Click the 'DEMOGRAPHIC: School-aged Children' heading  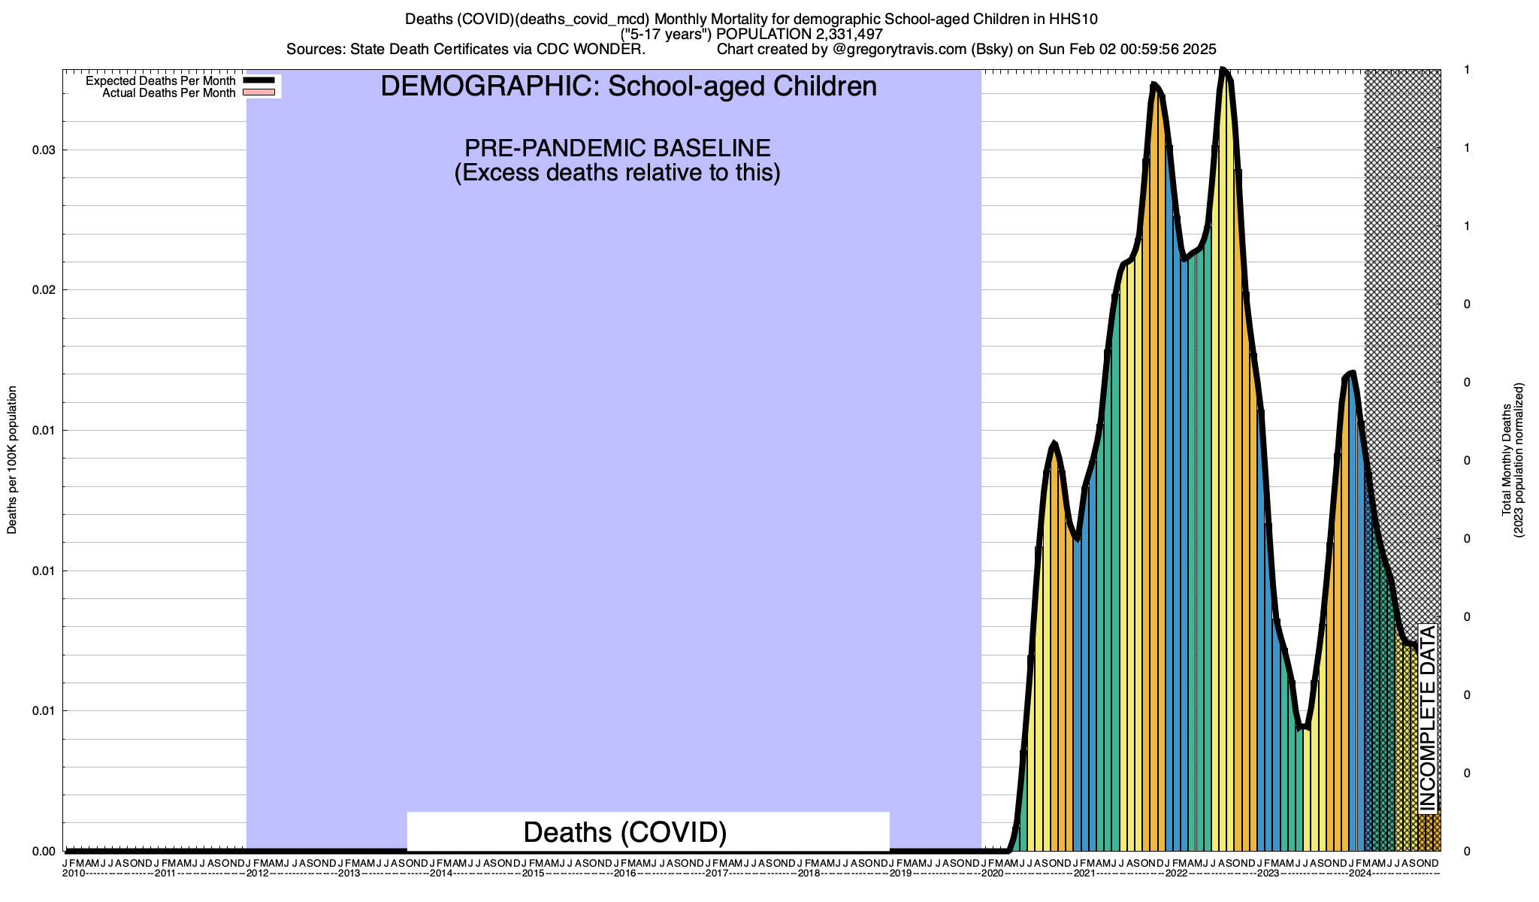tap(628, 86)
